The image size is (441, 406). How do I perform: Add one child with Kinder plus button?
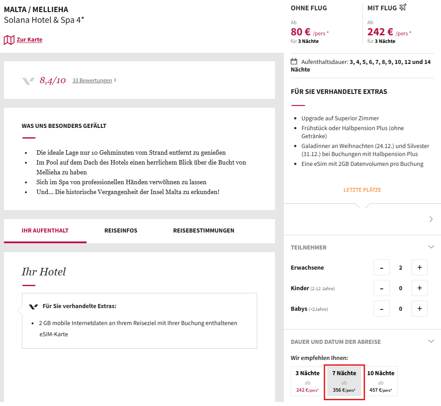(419, 288)
